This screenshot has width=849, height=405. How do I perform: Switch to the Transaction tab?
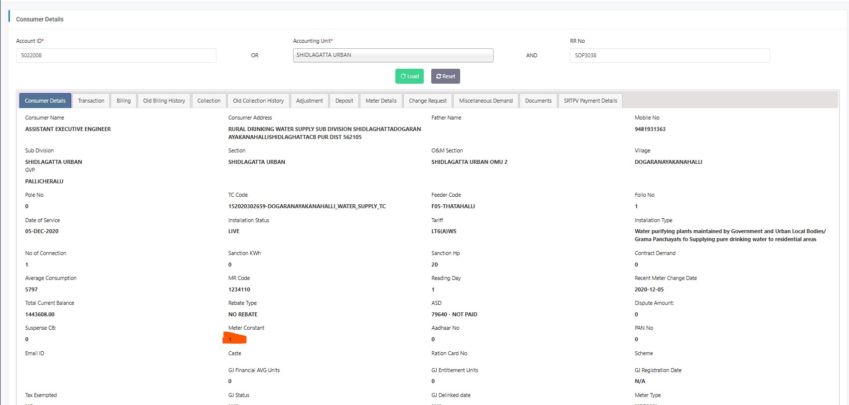click(x=91, y=101)
